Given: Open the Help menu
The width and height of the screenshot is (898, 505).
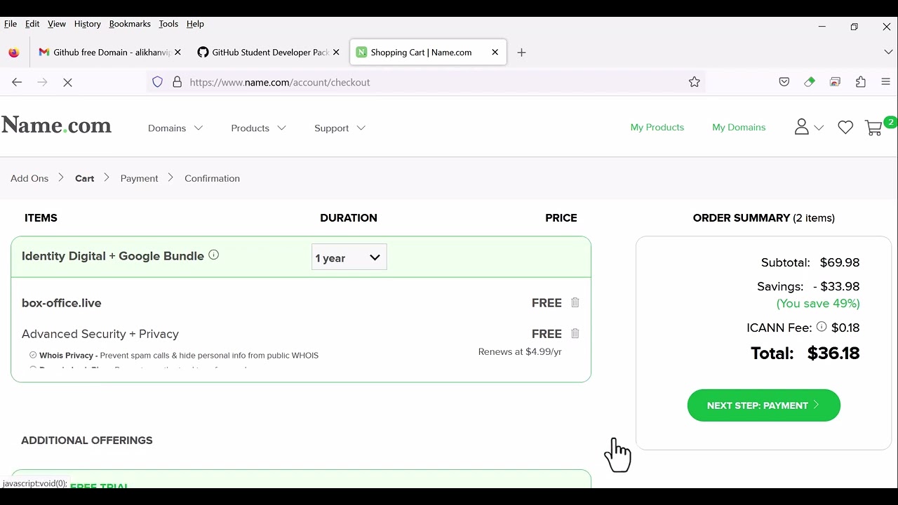Looking at the screenshot, I should point(195,24).
